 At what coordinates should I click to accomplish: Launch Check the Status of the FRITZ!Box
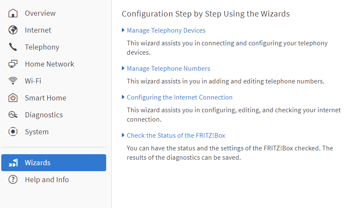pyautogui.click(x=176, y=136)
